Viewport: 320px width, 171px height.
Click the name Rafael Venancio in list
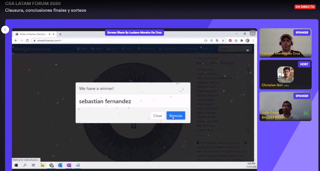pyautogui.click(x=207, y=91)
